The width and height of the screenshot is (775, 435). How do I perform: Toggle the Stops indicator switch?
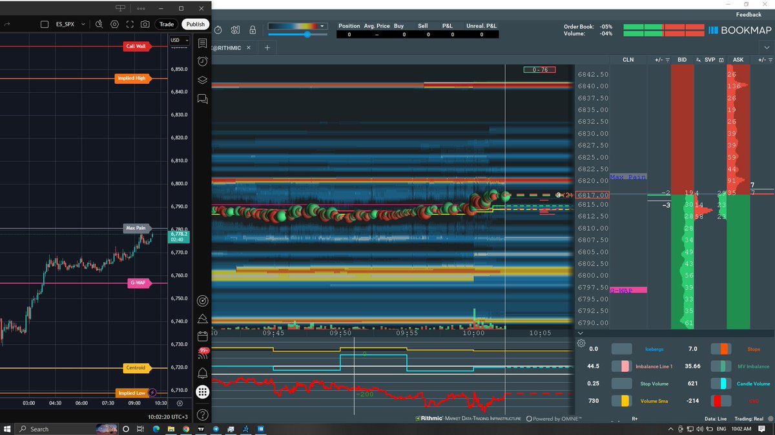[721, 349]
